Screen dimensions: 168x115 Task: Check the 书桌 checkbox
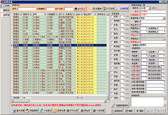pos(112,93)
